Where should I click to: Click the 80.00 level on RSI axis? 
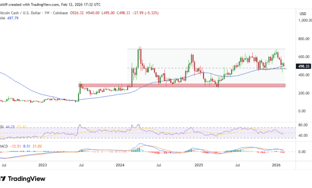[x=303, y=125]
